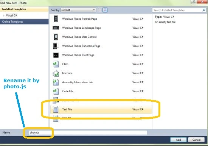Select the 'Interface' template label

coord(67,73)
